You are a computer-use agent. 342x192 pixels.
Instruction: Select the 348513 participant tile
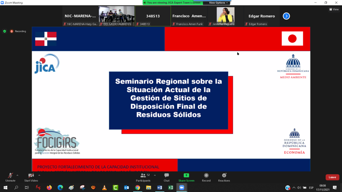coord(153,16)
